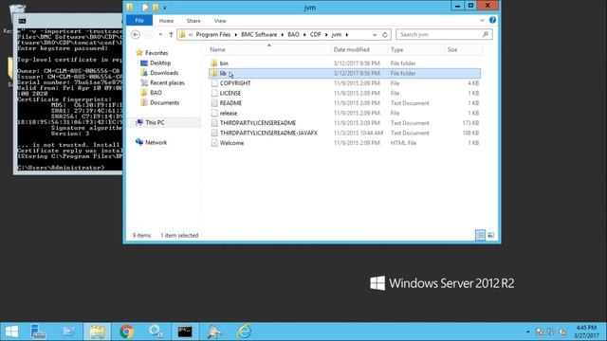Open the Windows Start button

pyautogui.click(x=11, y=332)
